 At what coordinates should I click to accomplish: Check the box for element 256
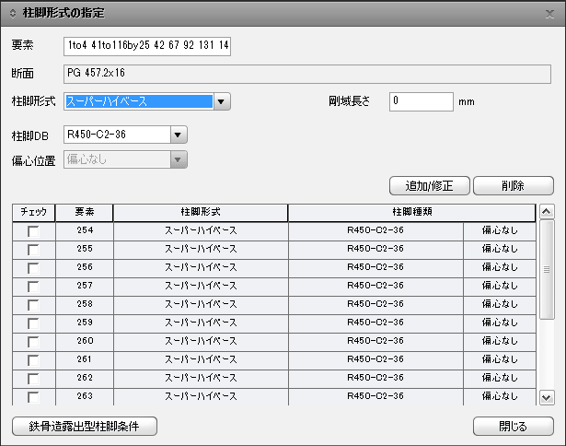(x=33, y=268)
